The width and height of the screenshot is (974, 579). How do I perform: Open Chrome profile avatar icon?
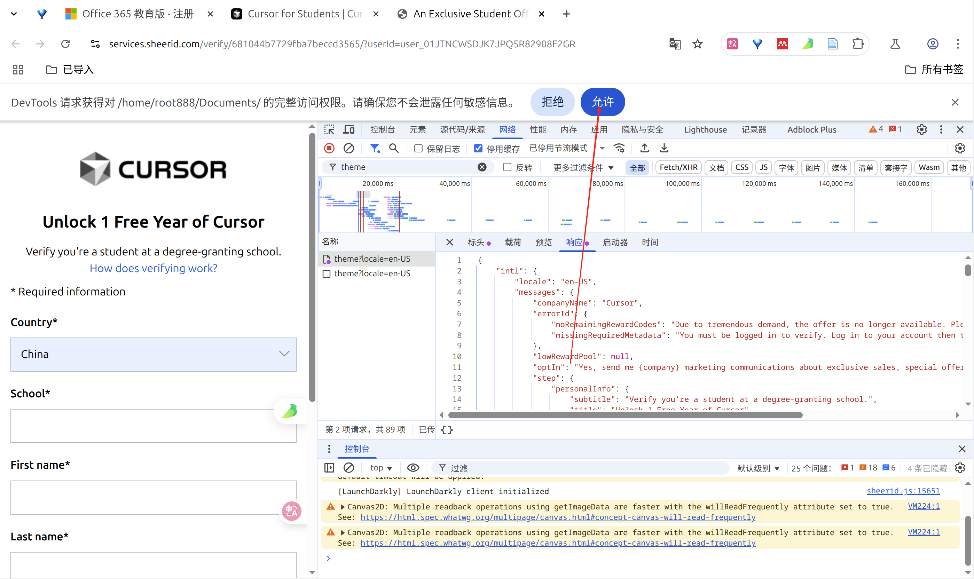click(x=933, y=44)
